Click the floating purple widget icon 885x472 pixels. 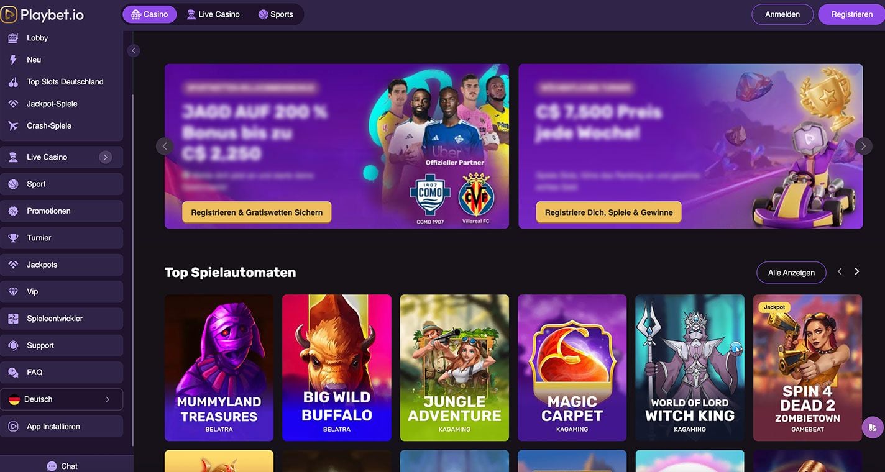click(873, 427)
